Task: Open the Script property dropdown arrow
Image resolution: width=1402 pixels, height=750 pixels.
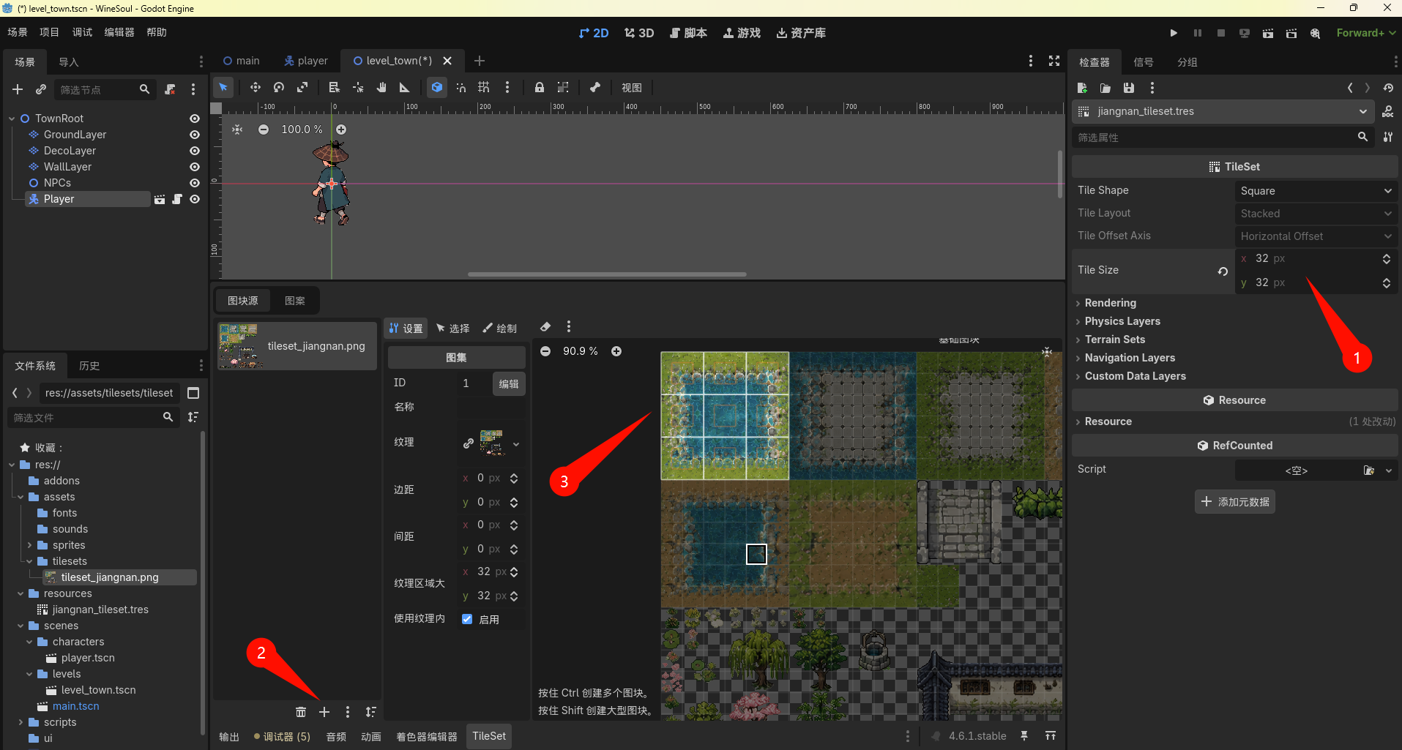Action: pos(1389,470)
